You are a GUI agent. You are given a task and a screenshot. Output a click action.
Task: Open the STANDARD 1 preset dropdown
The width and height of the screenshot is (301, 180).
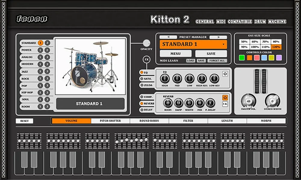pos(194,44)
